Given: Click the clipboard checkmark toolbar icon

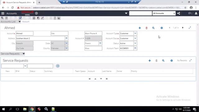Looking at the screenshot, I should [x=34, y=18].
